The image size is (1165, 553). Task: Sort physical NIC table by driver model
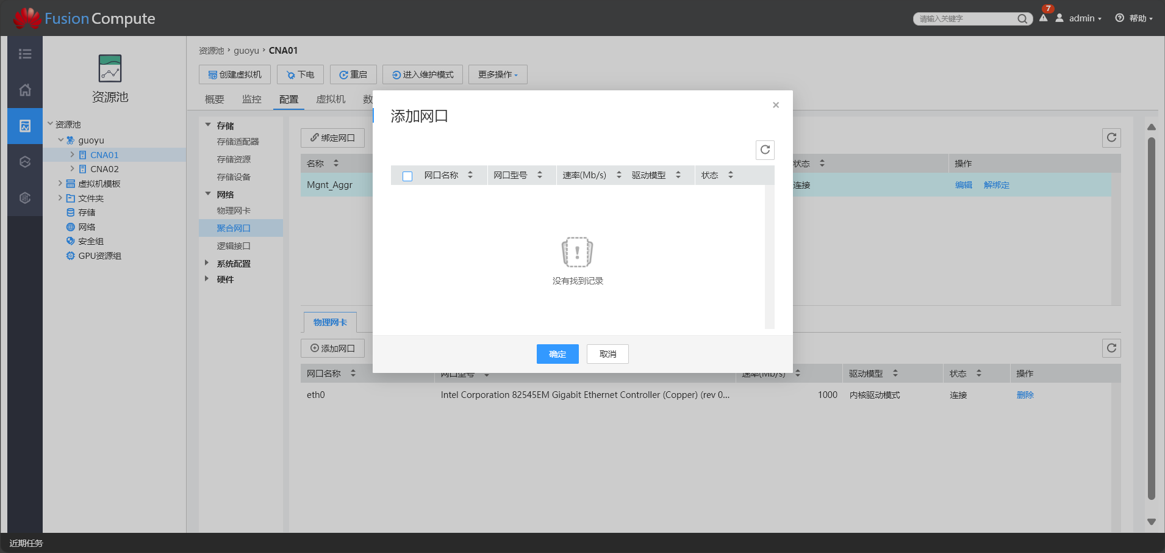[895, 373]
